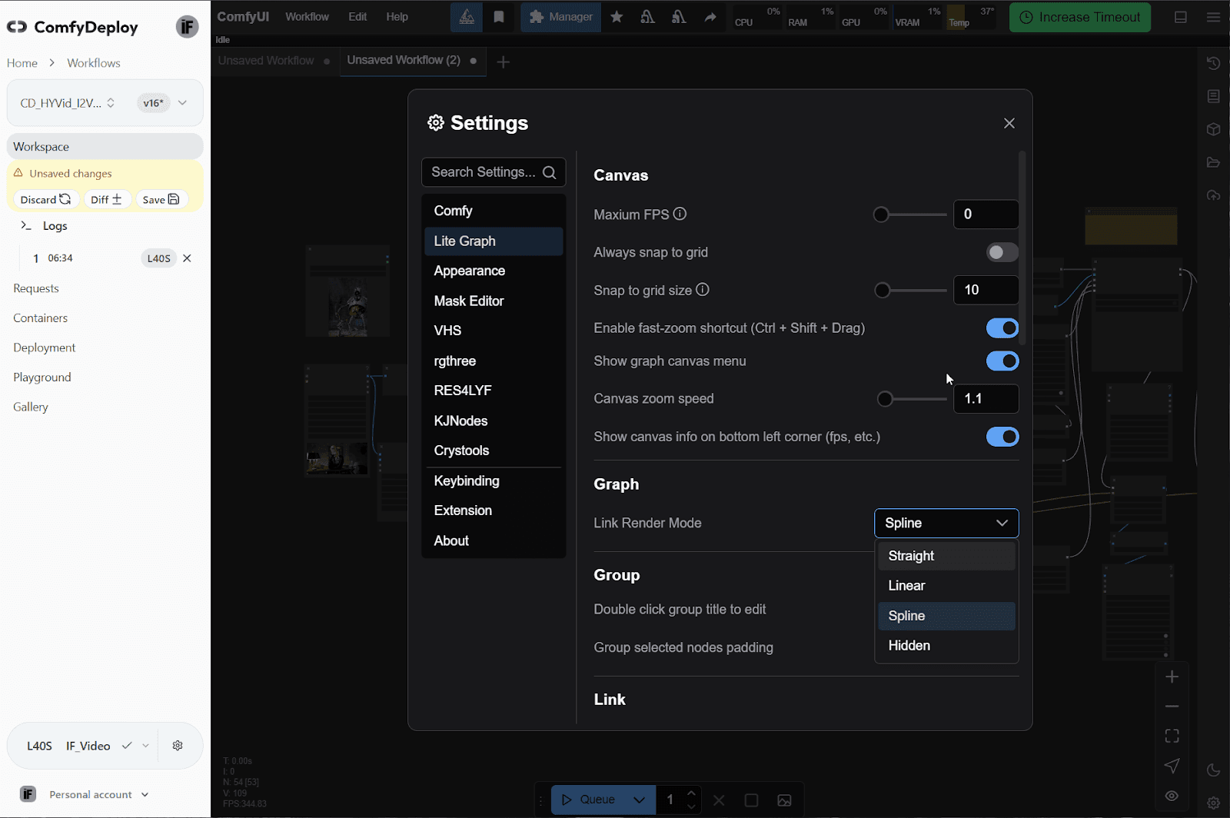Open the Workflow menu

point(307,17)
